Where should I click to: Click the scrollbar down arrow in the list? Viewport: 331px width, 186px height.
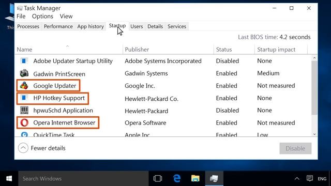click(x=314, y=134)
